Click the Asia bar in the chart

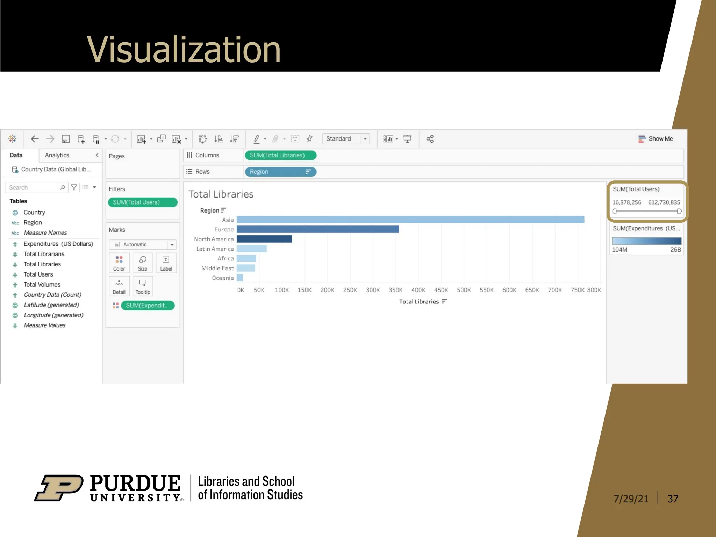(x=410, y=220)
